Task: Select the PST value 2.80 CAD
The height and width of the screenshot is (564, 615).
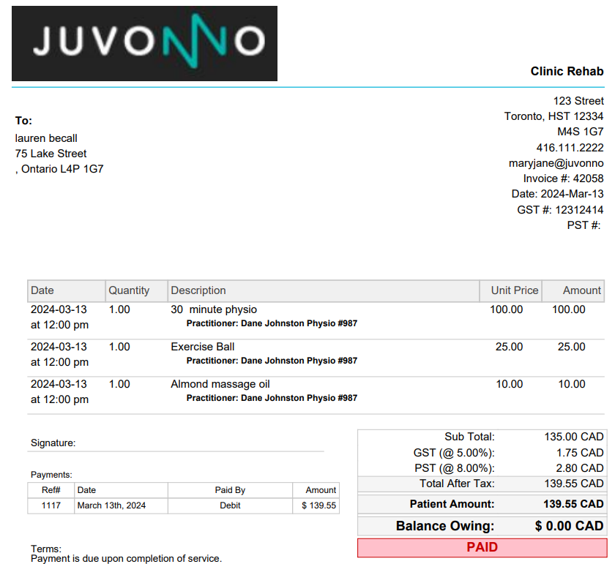Action: click(580, 468)
